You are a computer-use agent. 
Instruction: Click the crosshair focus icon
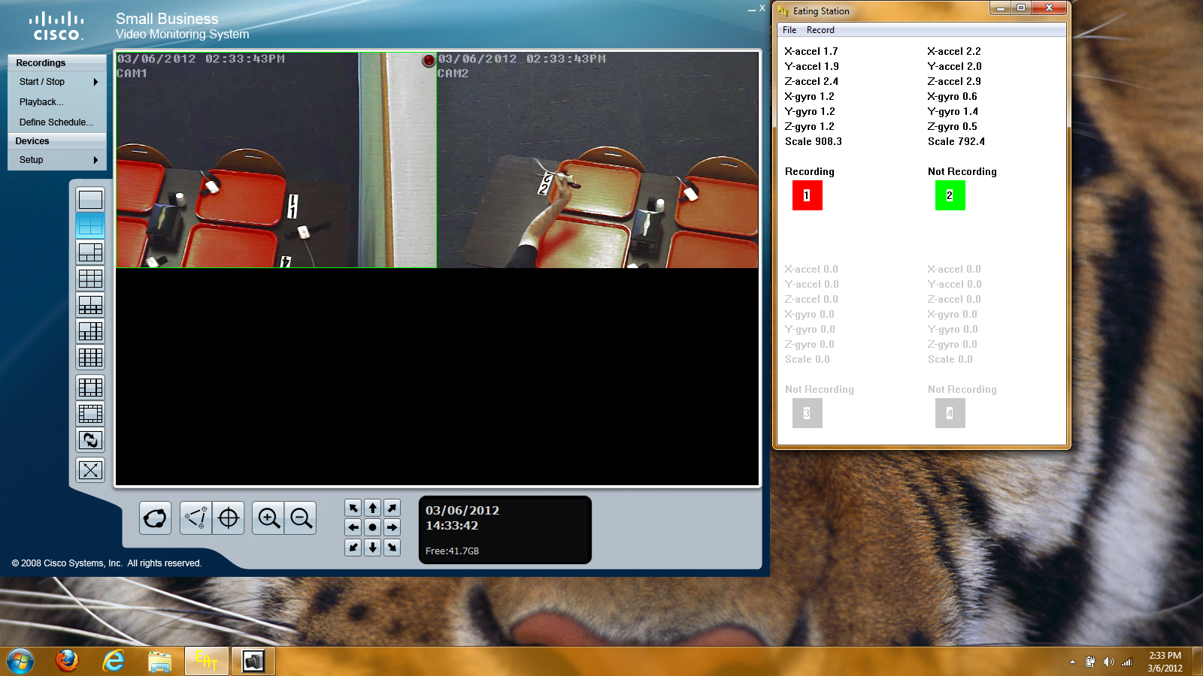[229, 518]
